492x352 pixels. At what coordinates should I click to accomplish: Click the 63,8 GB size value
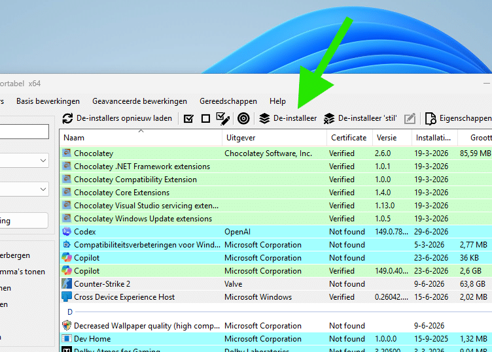pyautogui.click(x=472, y=283)
